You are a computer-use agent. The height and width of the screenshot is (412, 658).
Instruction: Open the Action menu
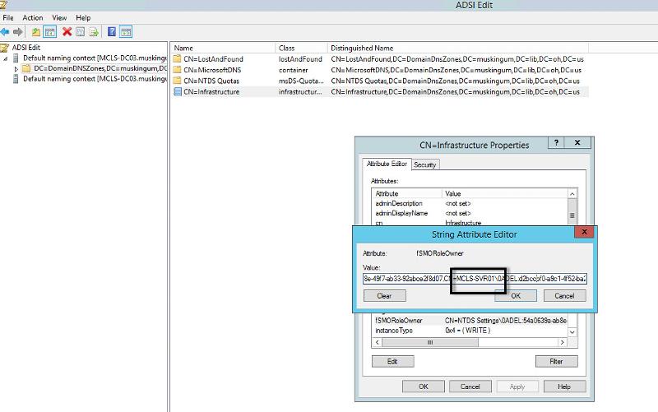pos(33,17)
